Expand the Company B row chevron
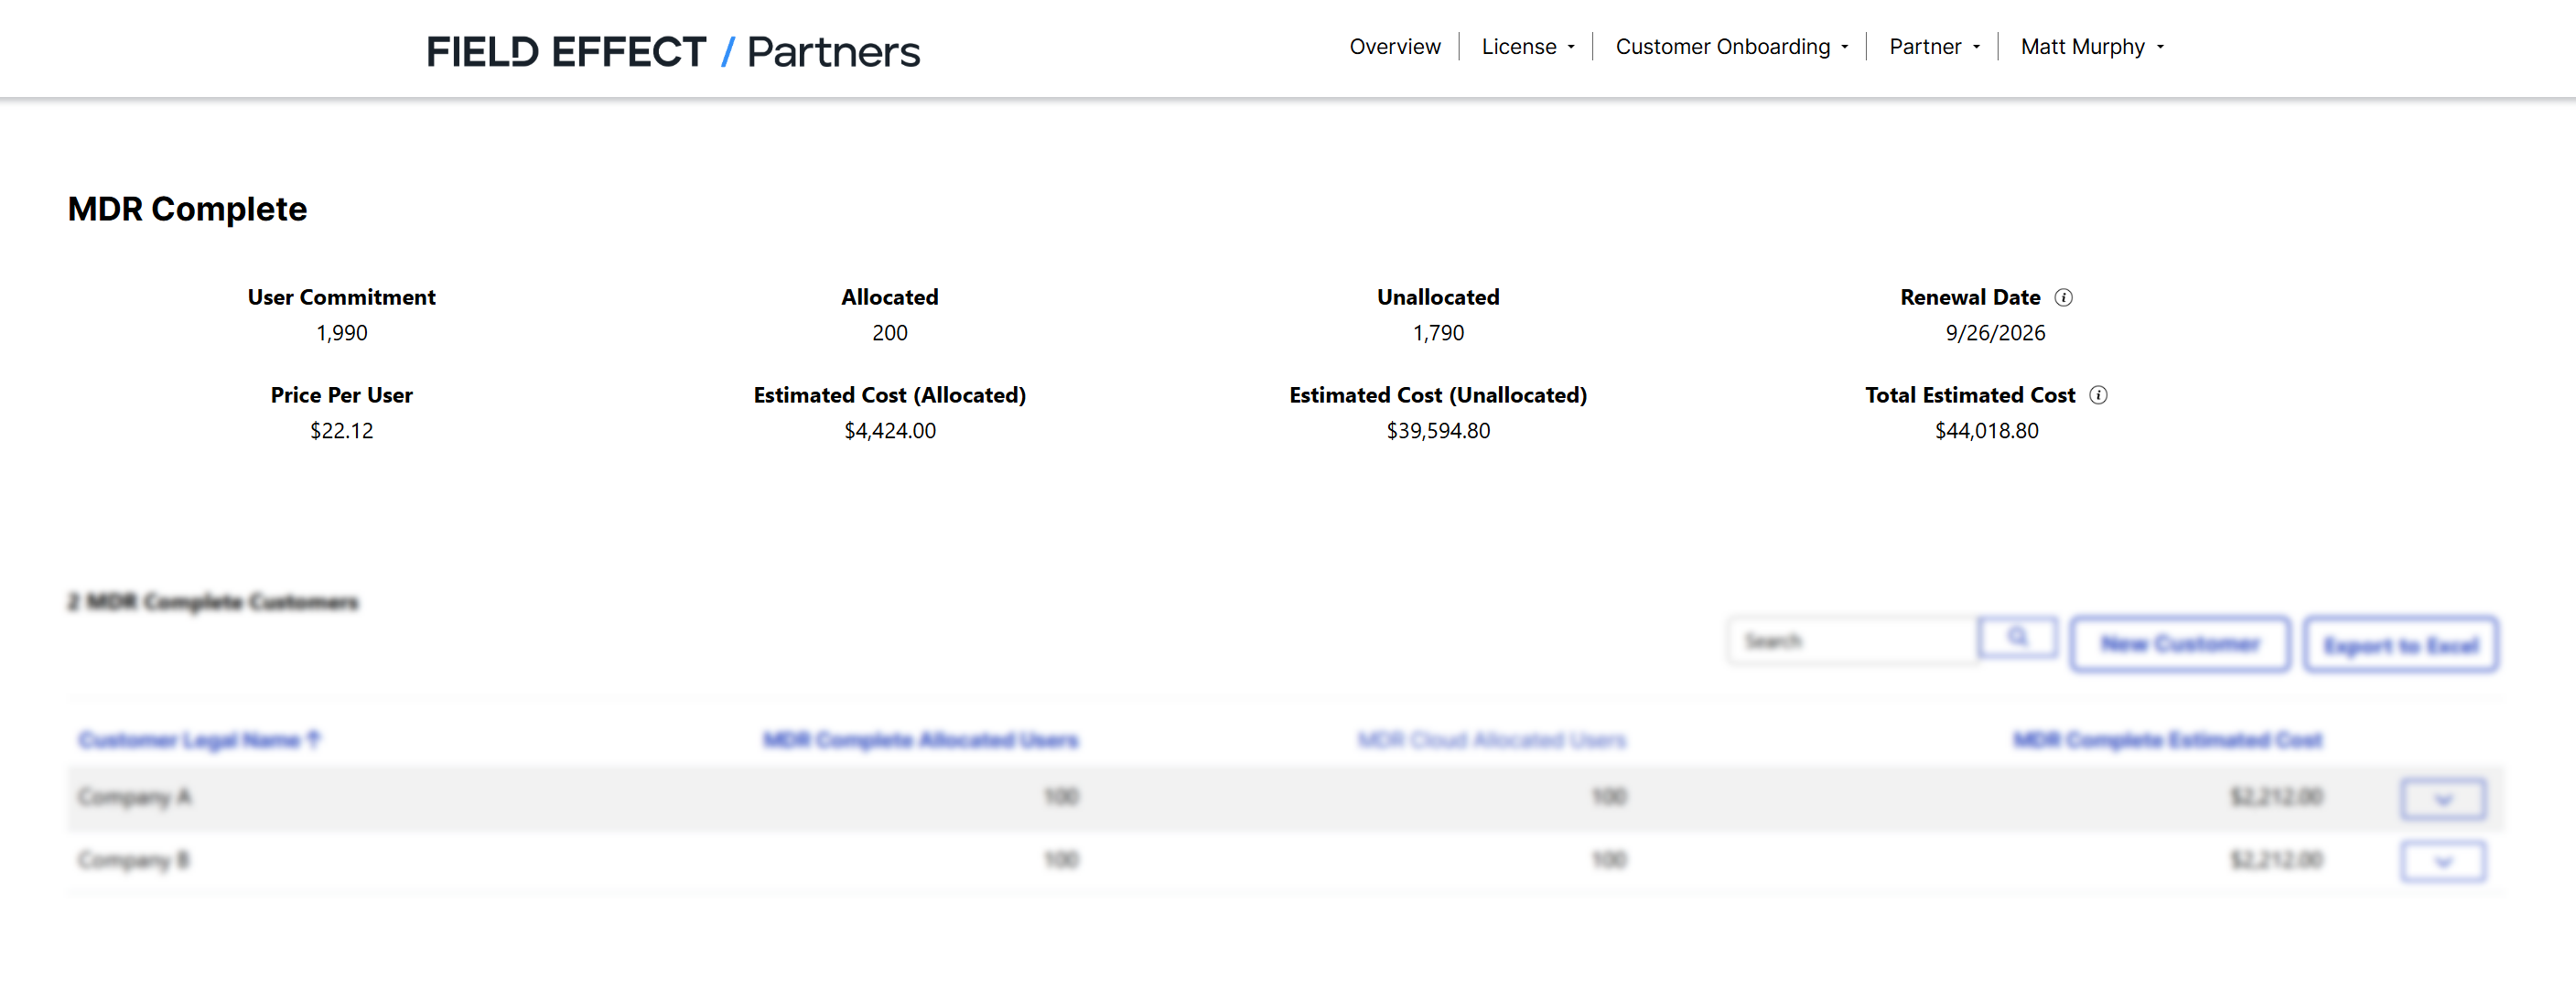The image size is (2576, 1001). pyautogui.click(x=2442, y=862)
